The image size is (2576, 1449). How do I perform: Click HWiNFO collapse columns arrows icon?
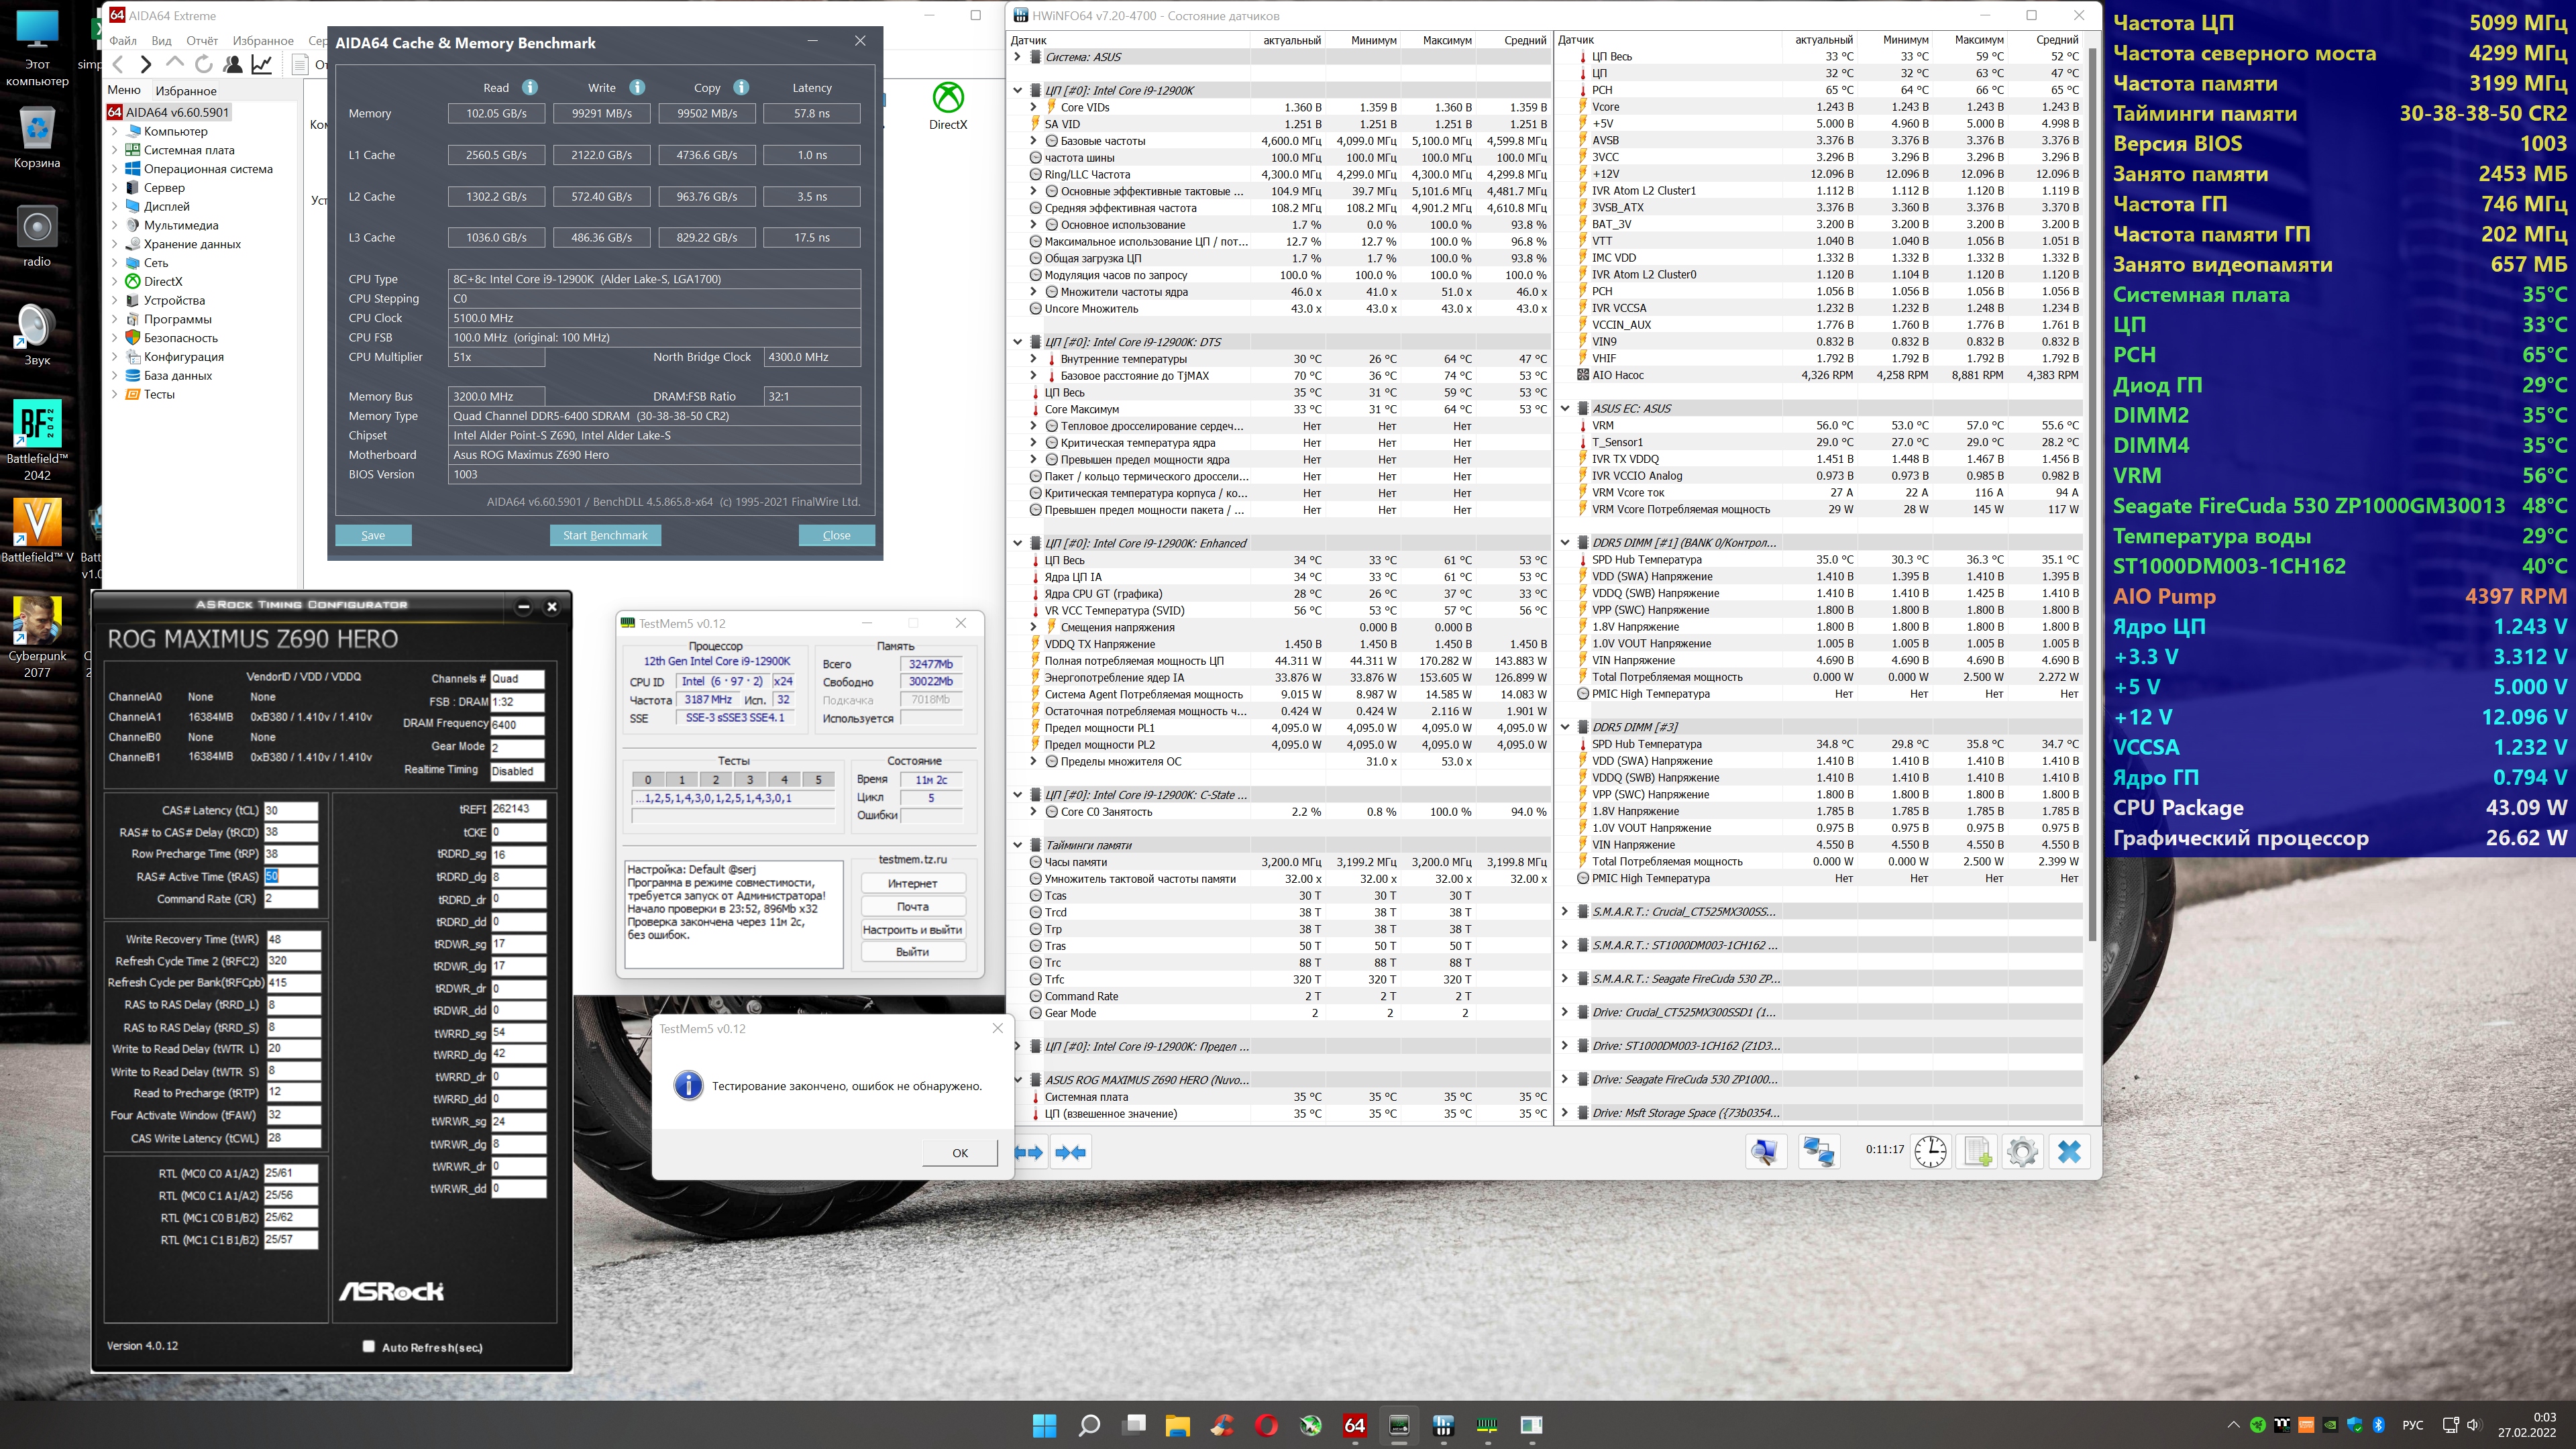coord(1070,1152)
